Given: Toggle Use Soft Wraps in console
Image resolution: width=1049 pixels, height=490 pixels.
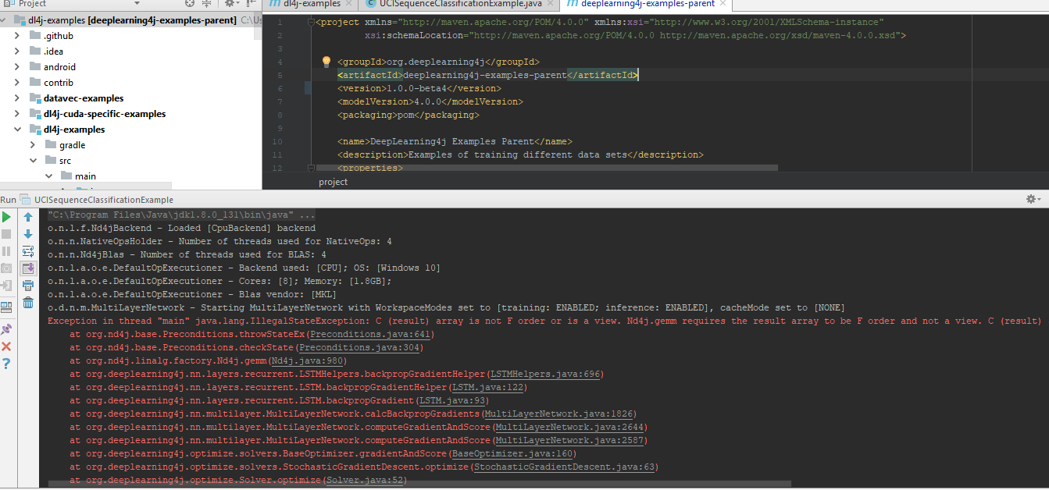Looking at the screenshot, I should point(28,251).
